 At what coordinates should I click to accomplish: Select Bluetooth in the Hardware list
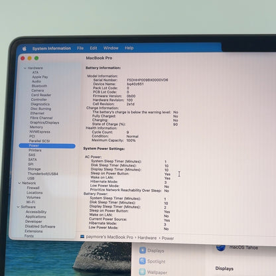(x=39, y=86)
